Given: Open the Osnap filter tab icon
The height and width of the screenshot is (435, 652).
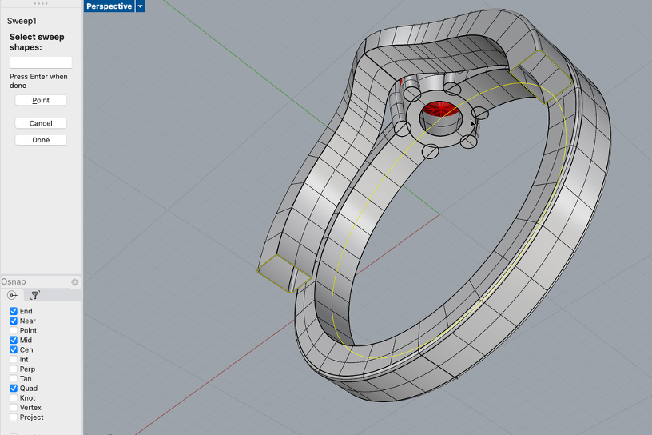Looking at the screenshot, I should (35, 295).
